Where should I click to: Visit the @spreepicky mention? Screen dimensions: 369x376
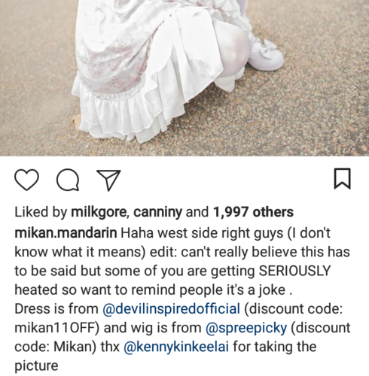pos(246,328)
